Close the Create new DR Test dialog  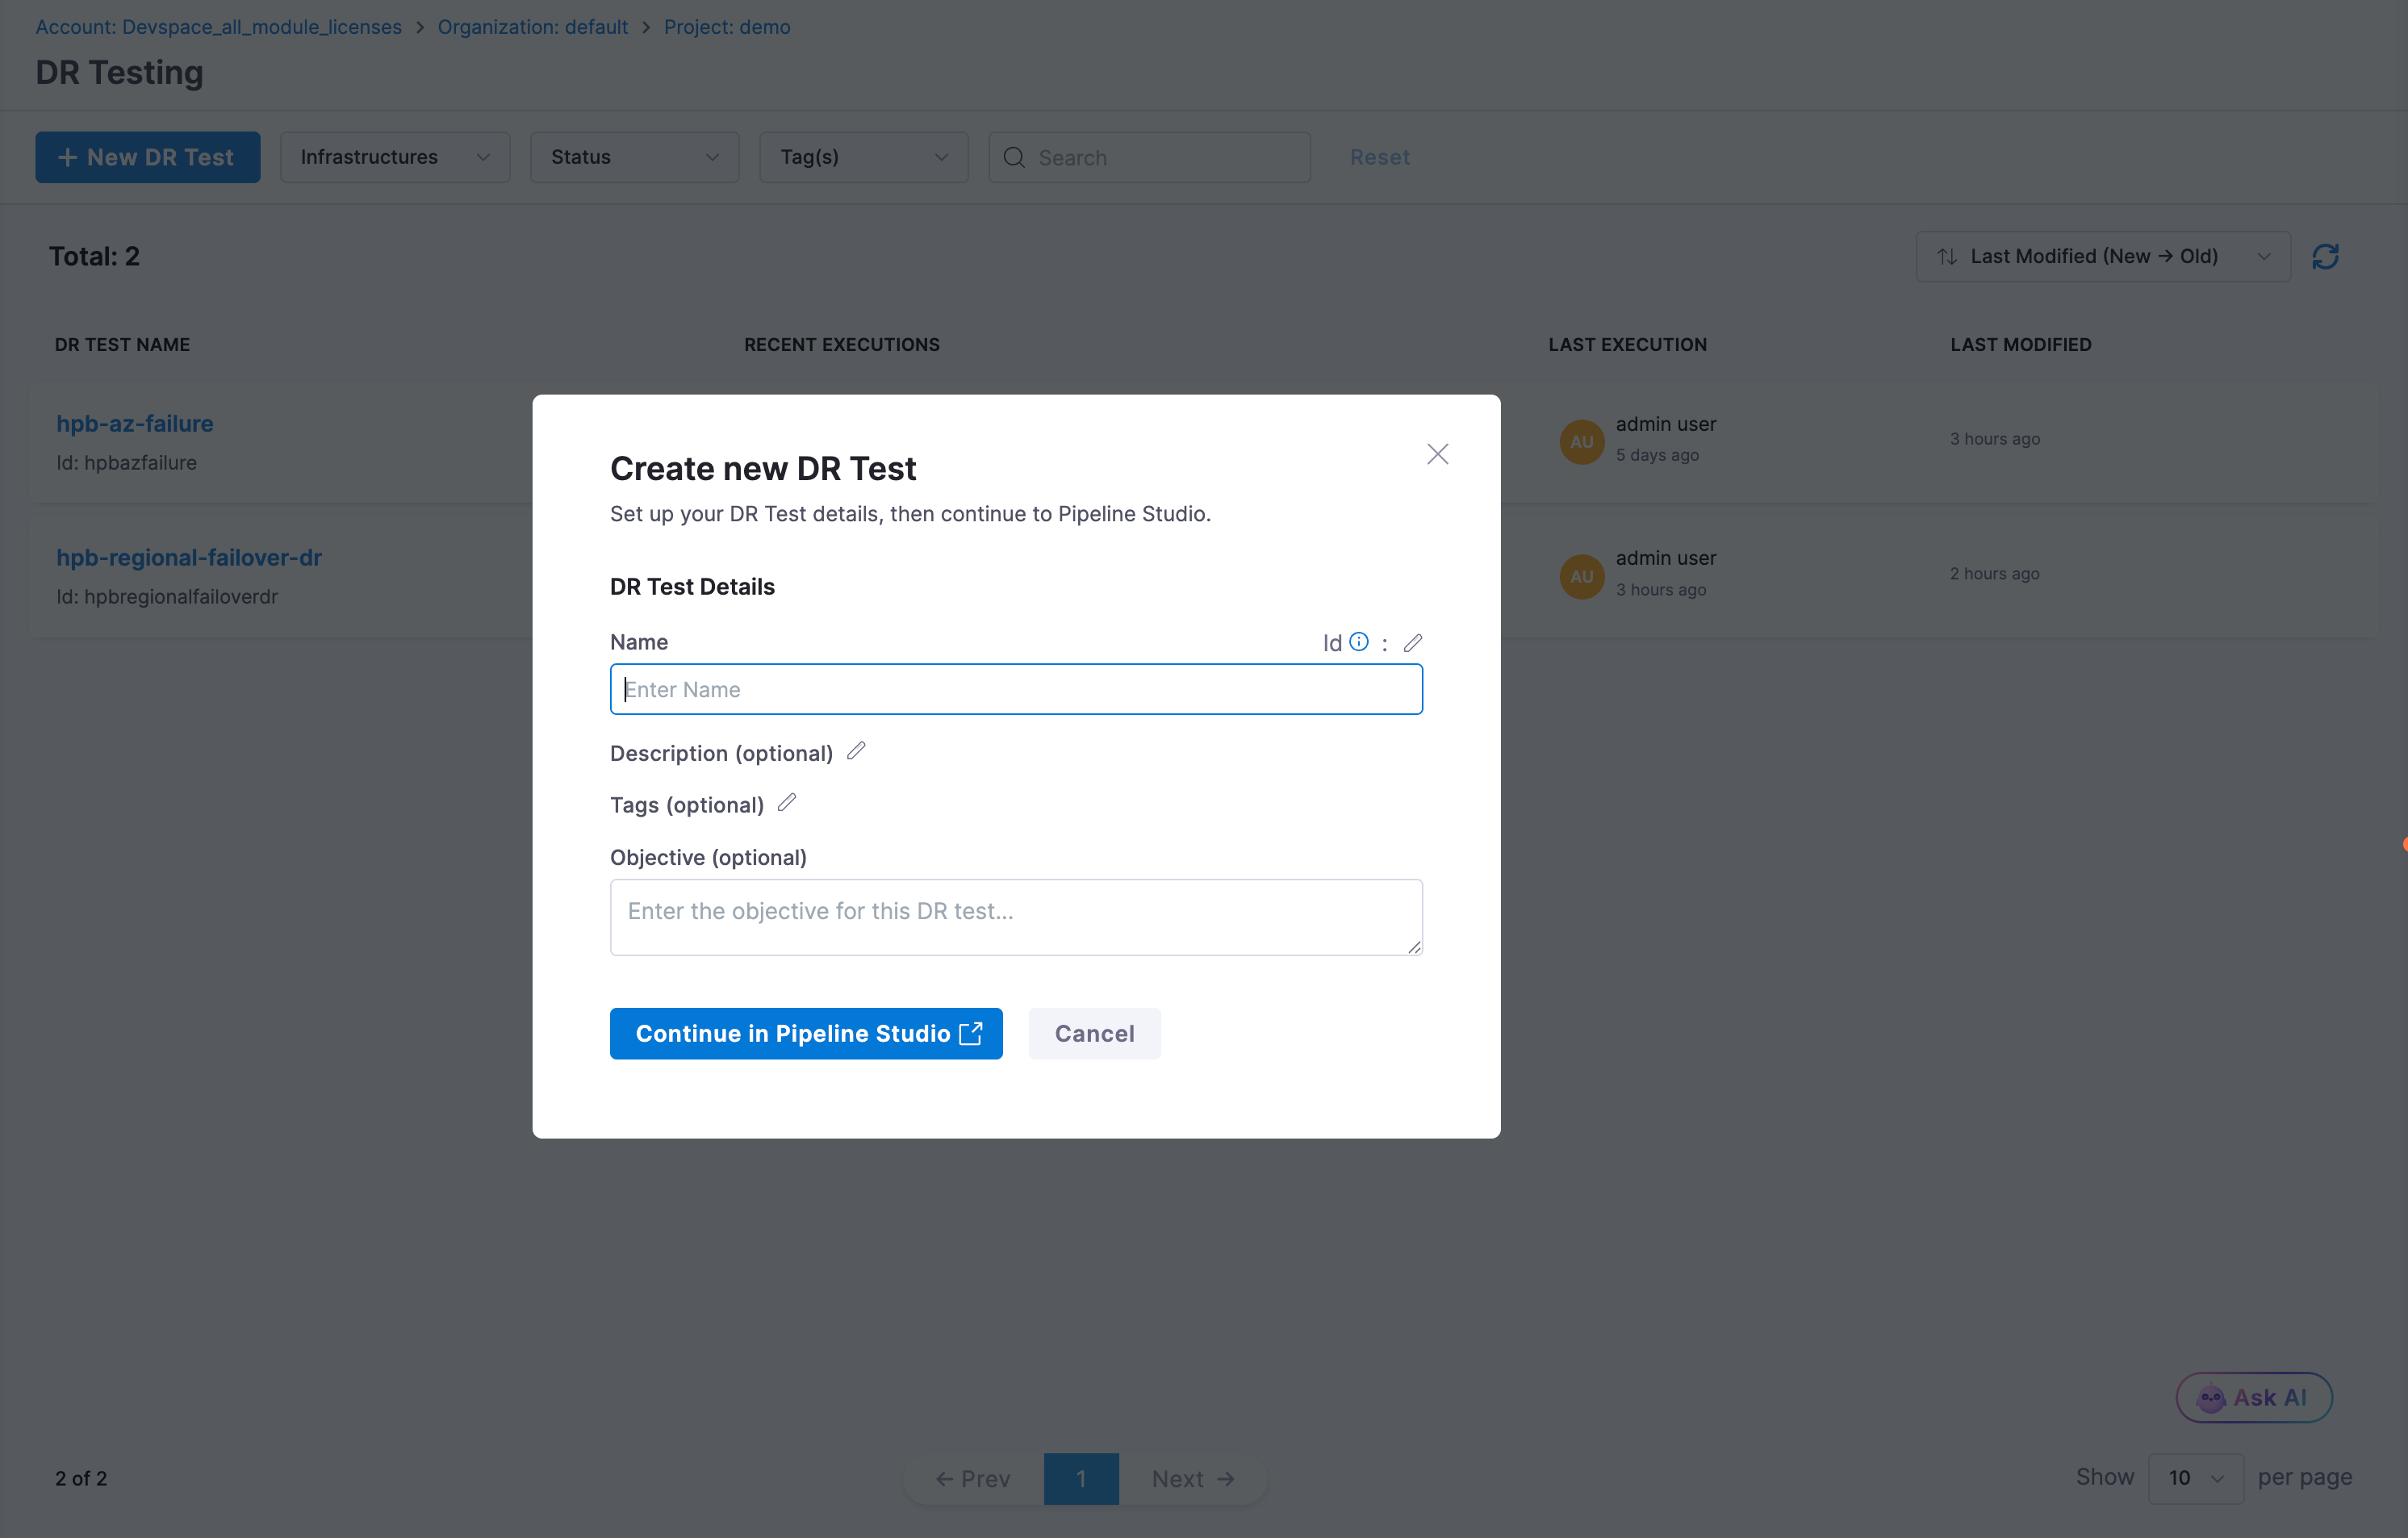tap(1437, 454)
